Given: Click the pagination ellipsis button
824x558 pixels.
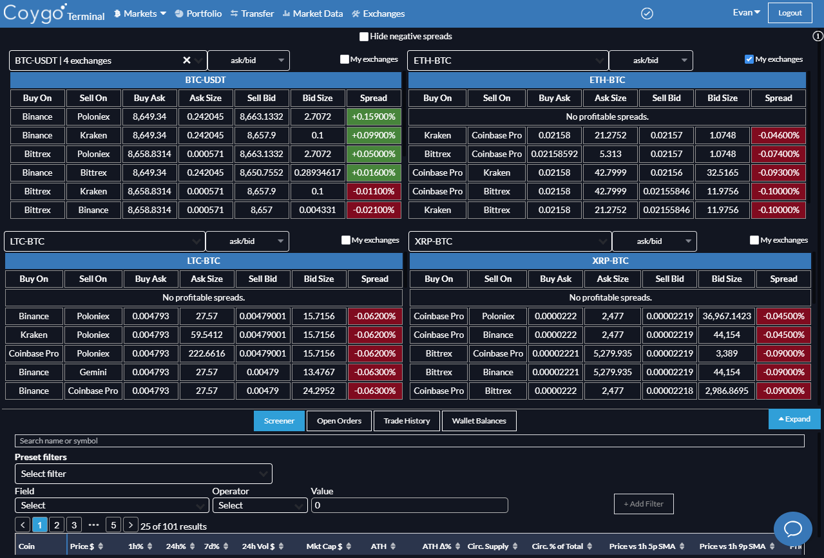Looking at the screenshot, I should point(93,525).
